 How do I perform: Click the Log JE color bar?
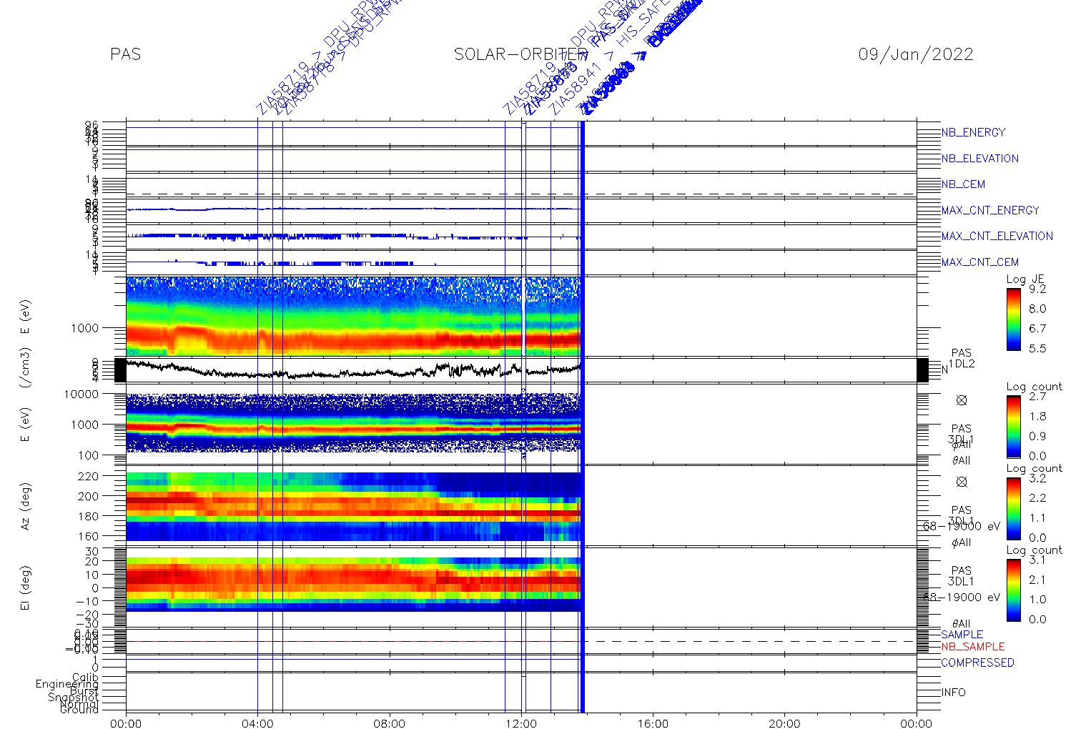pos(1014,319)
